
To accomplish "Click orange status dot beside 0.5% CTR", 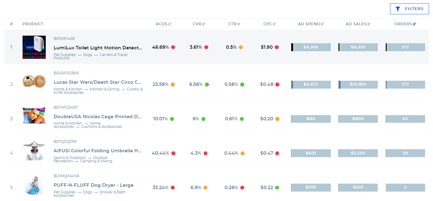I will 241,47.
